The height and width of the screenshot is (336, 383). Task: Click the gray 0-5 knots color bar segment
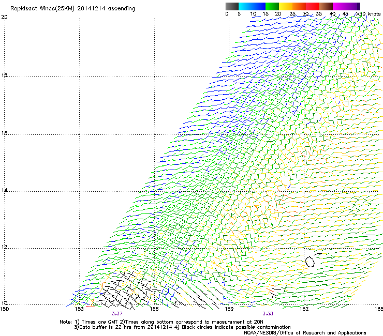(232, 6)
